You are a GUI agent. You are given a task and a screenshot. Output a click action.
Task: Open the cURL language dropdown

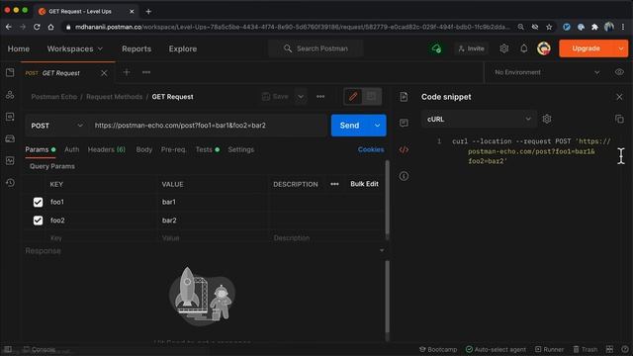(x=479, y=119)
